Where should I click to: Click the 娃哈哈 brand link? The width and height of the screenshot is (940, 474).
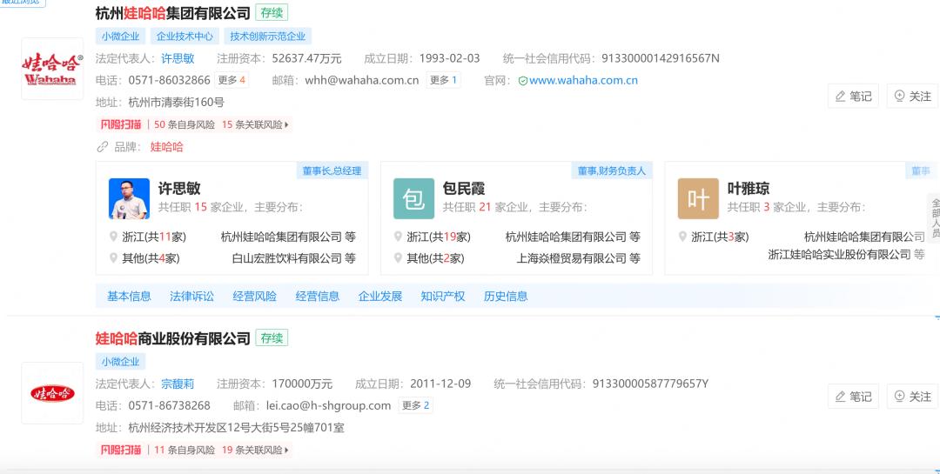pyautogui.click(x=167, y=147)
